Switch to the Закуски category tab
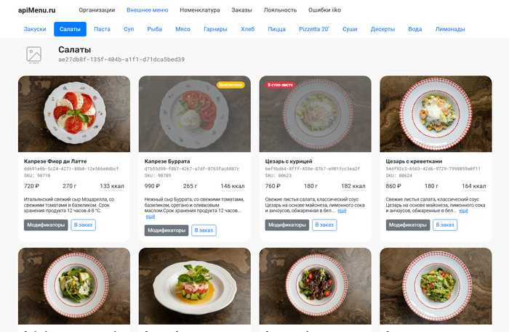This screenshot has width=509, height=332. point(35,29)
